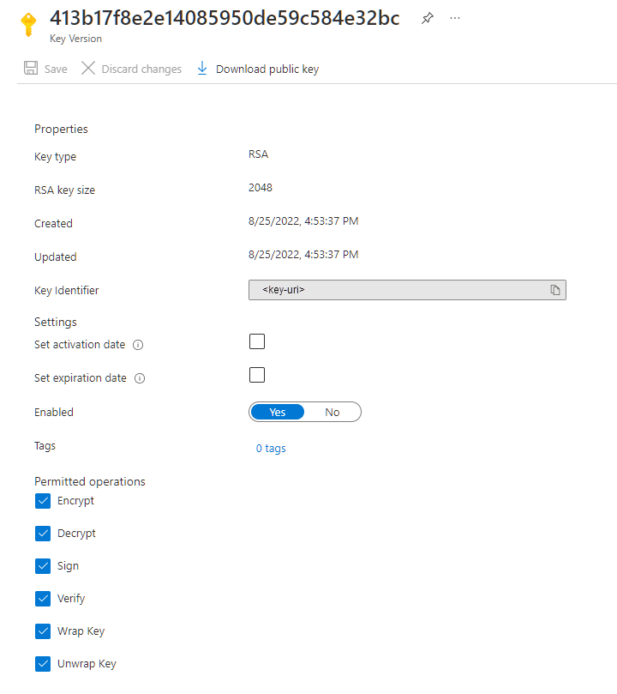Uncheck the Encrypt permitted operation
Screen dimensions: 617x694
(x=43, y=500)
